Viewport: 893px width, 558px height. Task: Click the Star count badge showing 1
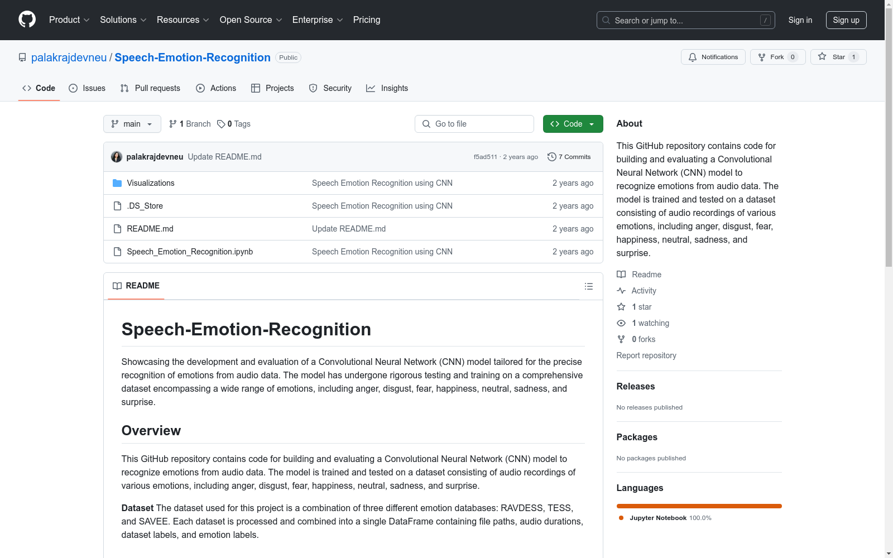pos(853,57)
